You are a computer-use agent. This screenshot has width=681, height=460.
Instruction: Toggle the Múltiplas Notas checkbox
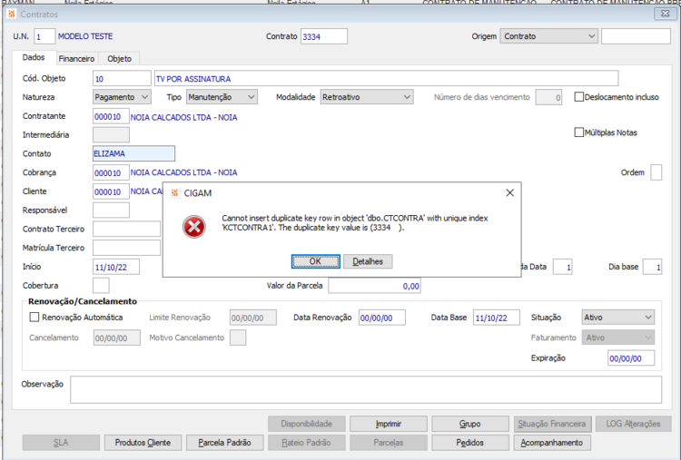[579, 132]
